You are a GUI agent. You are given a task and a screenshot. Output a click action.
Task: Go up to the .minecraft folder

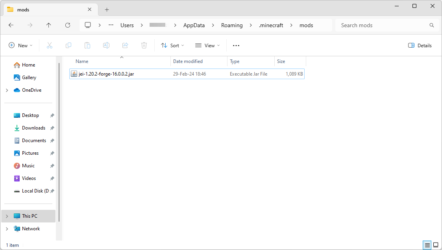[48, 25]
